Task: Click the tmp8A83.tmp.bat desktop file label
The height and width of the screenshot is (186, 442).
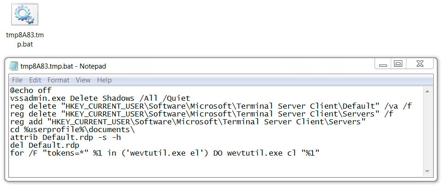Action: [x=25, y=40]
